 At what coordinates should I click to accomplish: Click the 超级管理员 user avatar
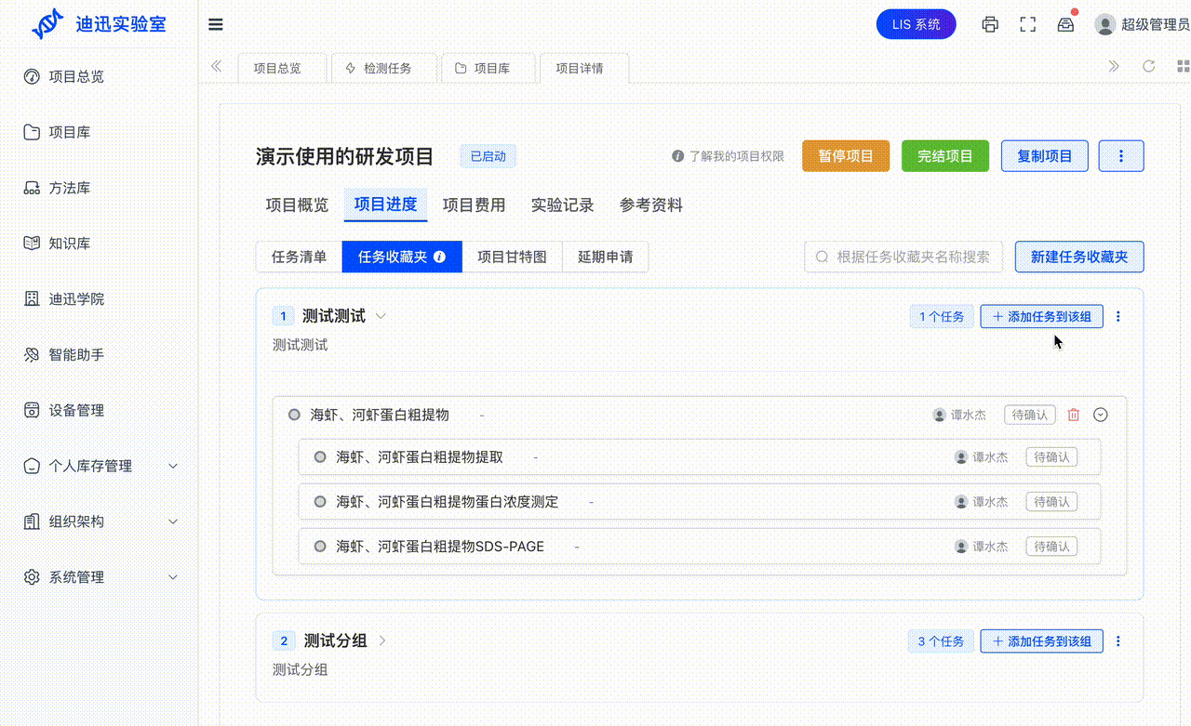[1105, 25]
